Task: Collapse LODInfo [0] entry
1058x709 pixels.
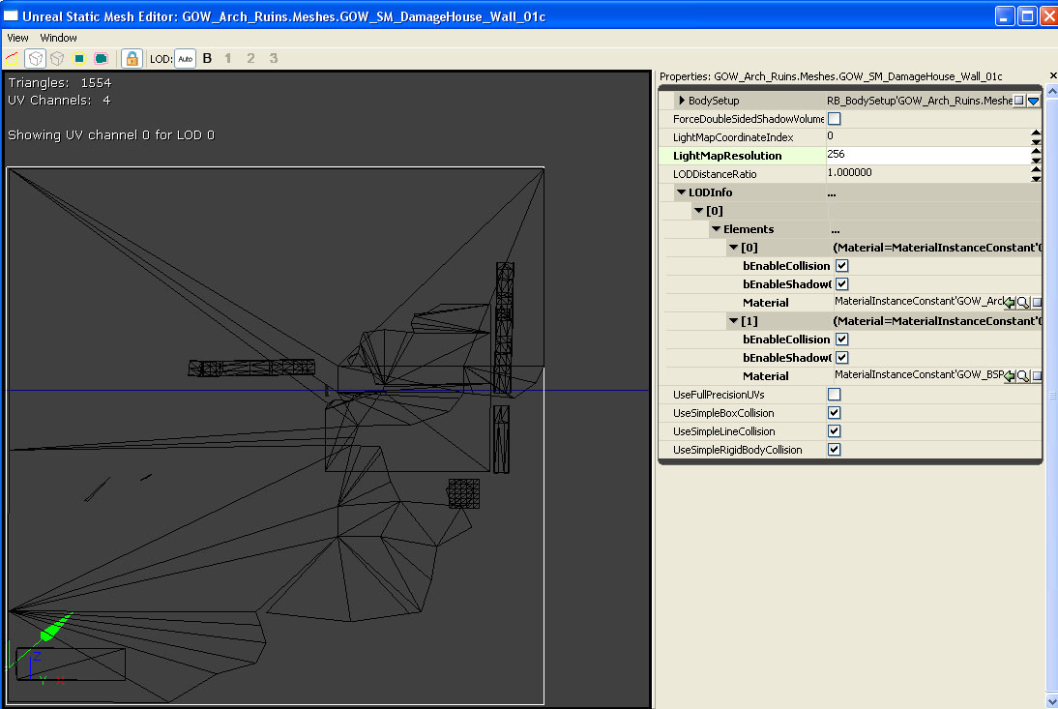Action: pyautogui.click(x=699, y=211)
